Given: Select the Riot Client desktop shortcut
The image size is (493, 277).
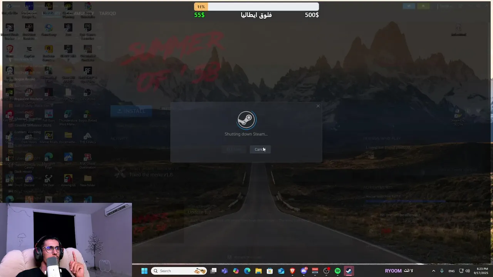Looking at the screenshot, I should coord(10,116).
